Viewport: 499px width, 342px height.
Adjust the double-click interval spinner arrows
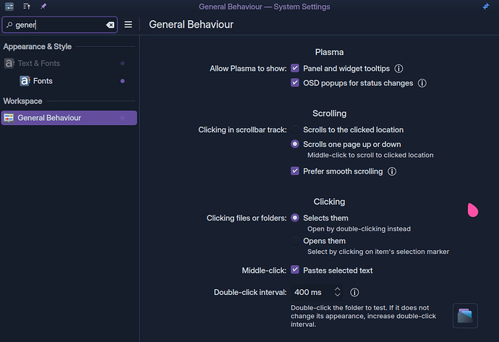[337, 293]
